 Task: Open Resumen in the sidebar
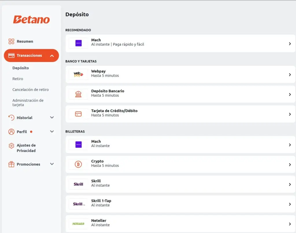25,41
